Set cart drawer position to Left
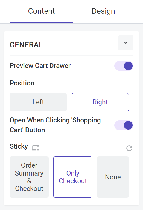 [x=38, y=102]
